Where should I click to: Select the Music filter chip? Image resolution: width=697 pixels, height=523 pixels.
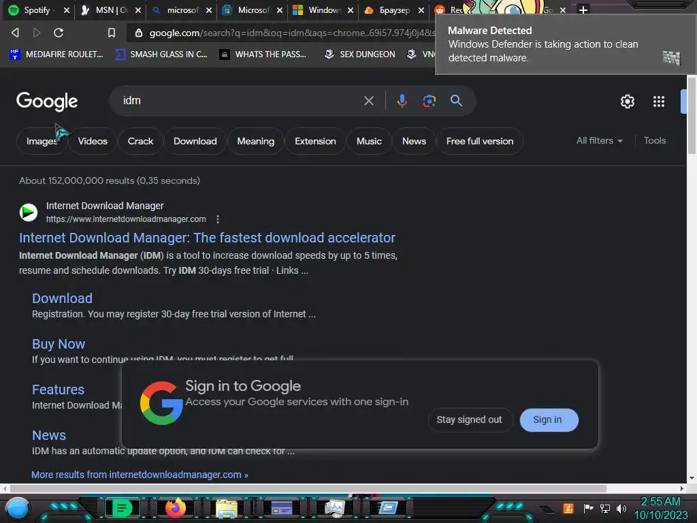(x=369, y=141)
